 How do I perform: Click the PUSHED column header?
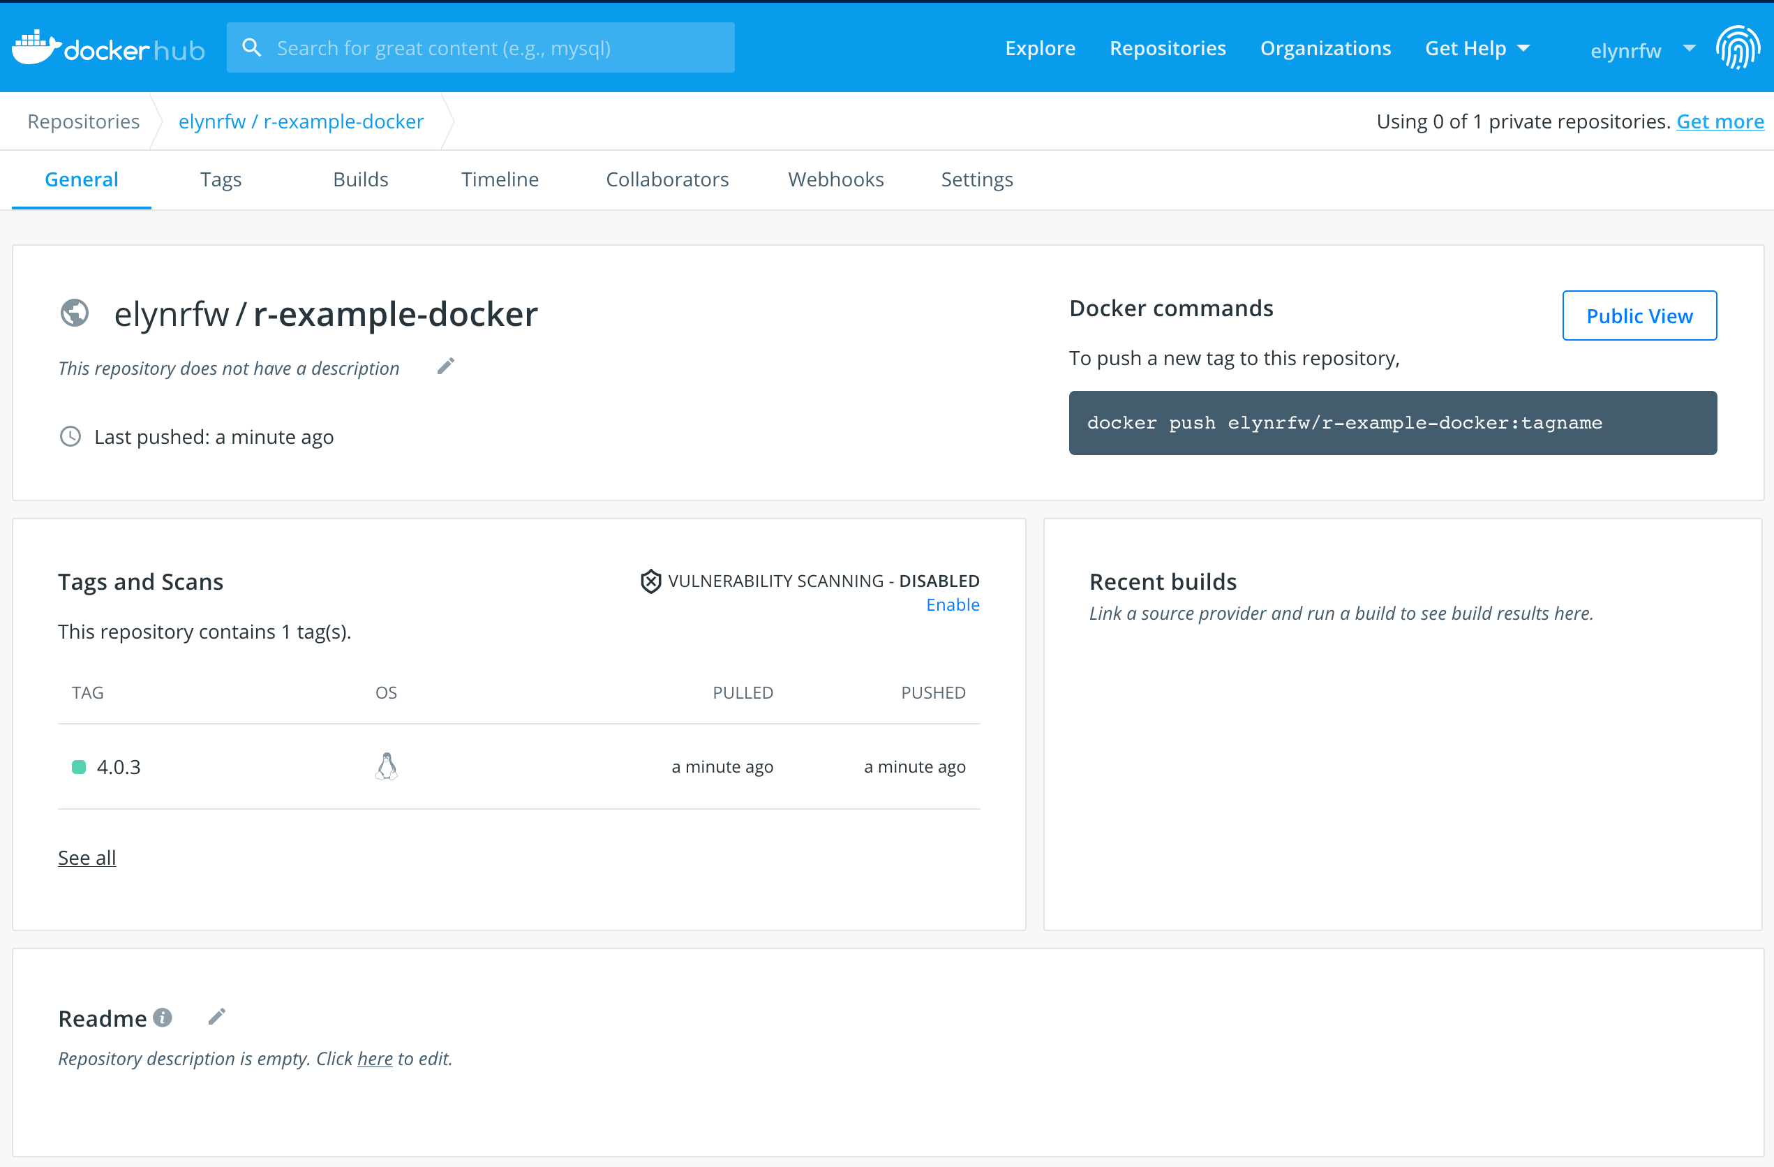click(933, 693)
